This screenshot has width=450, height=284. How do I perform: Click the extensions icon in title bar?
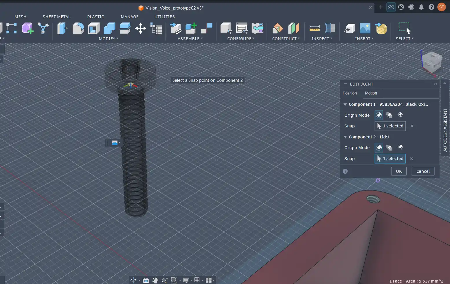pyautogui.click(x=391, y=7)
